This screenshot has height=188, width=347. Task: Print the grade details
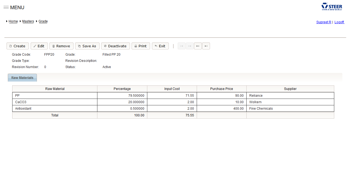pyautogui.click(x=141, y=46)
